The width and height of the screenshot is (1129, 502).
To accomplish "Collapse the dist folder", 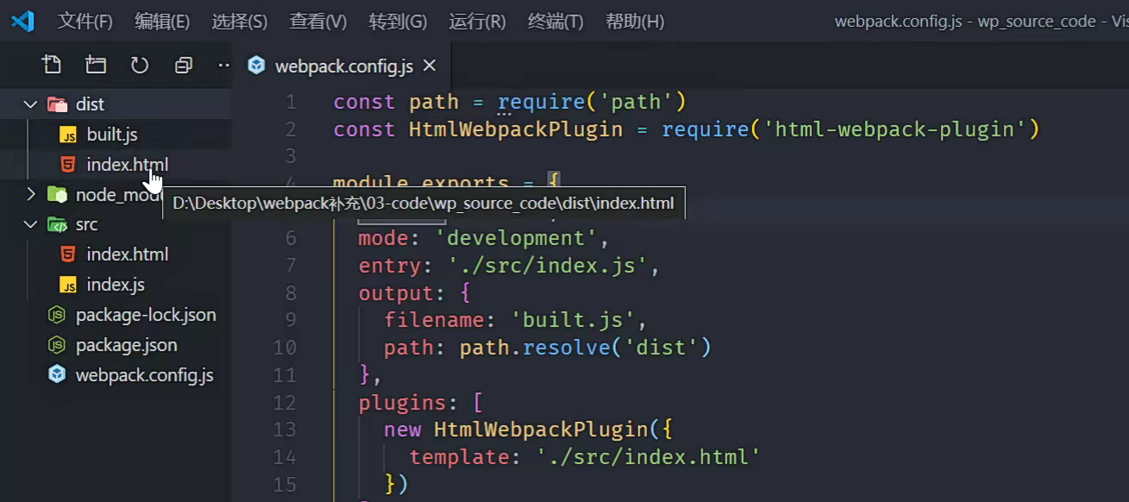I will coord(31,104).
